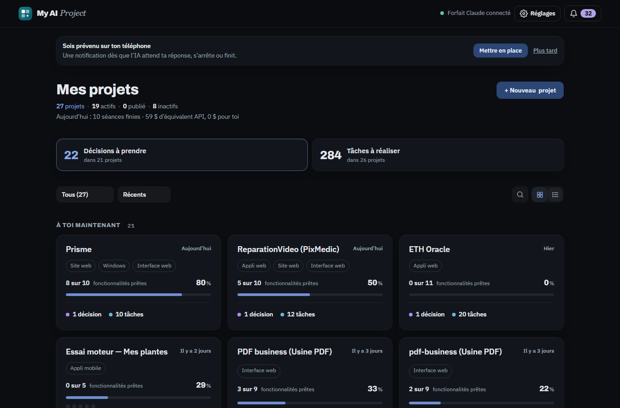
Task: Click "1 décision" on the ETH Oracle card
Action: click(x=427, y=314)
